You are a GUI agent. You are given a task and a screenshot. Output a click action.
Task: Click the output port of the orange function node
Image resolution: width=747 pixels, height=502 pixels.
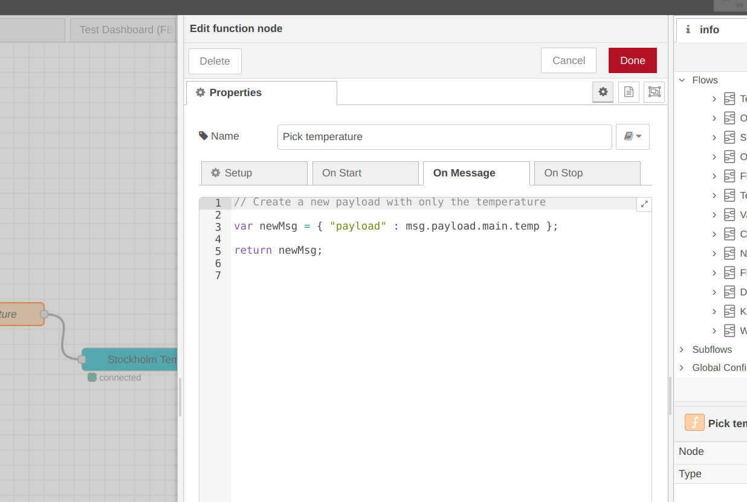point(44,314)
